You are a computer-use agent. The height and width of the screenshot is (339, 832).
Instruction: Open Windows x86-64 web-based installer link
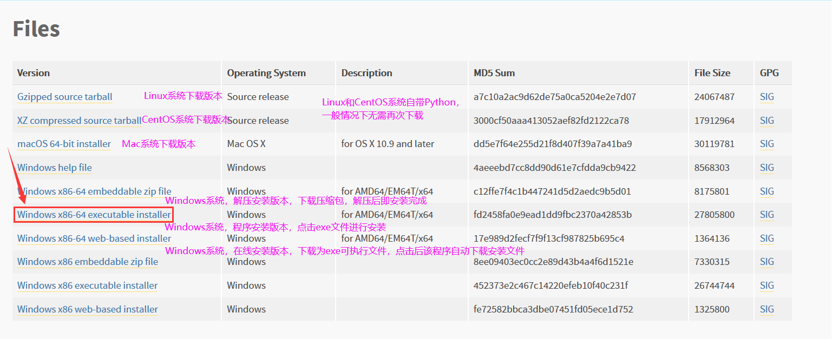(94, 238)
